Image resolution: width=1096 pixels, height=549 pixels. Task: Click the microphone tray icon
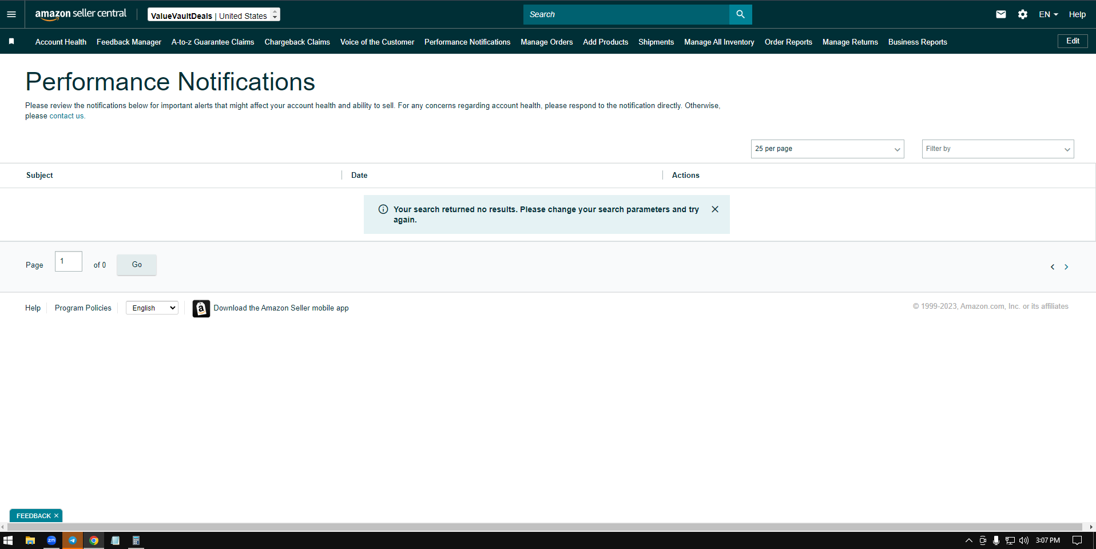[x=996, y=540]
